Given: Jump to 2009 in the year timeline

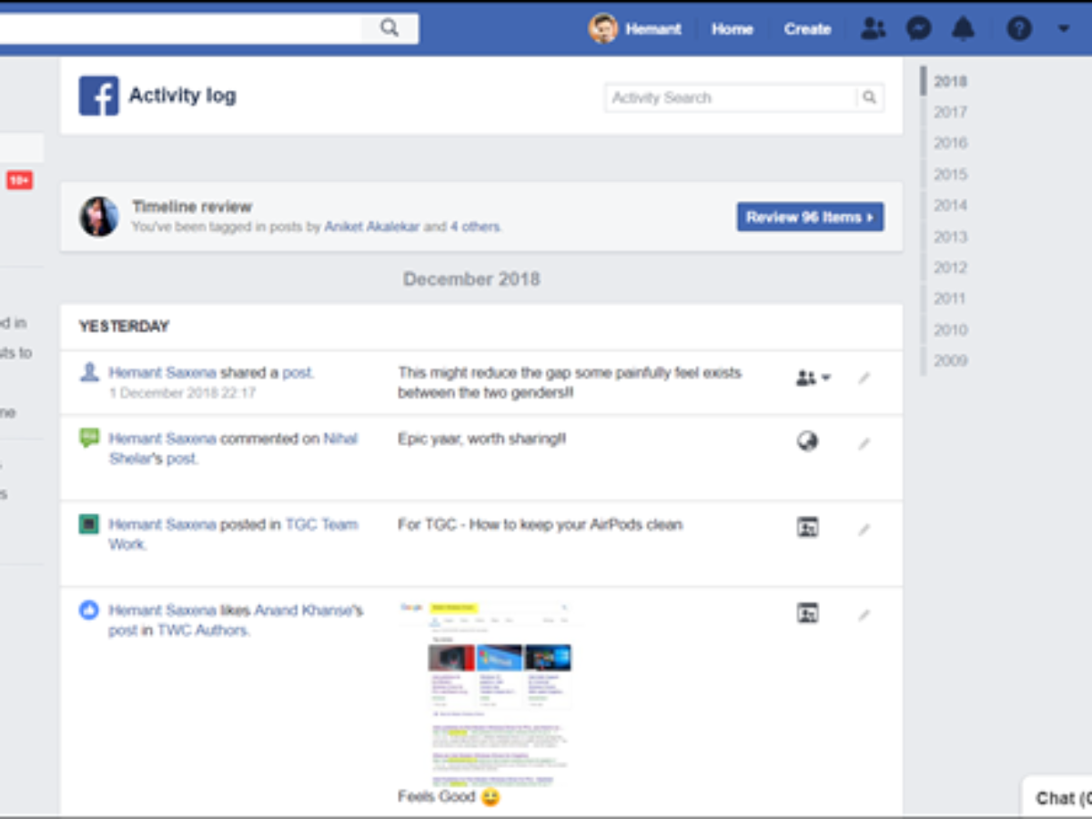Looking at the screenshot, I should click(950, 360).
